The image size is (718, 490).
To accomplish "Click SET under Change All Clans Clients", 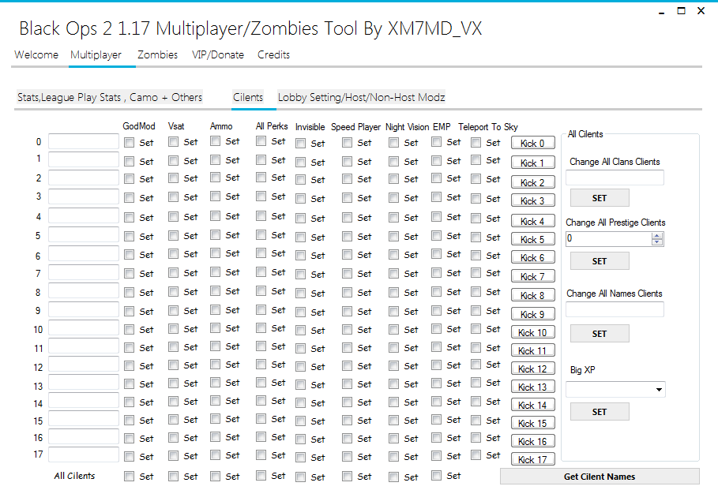I will coord(600,198).
